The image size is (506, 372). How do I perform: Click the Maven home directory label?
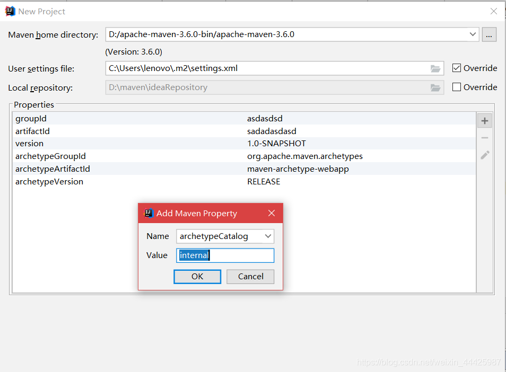[x=53, y=35]
